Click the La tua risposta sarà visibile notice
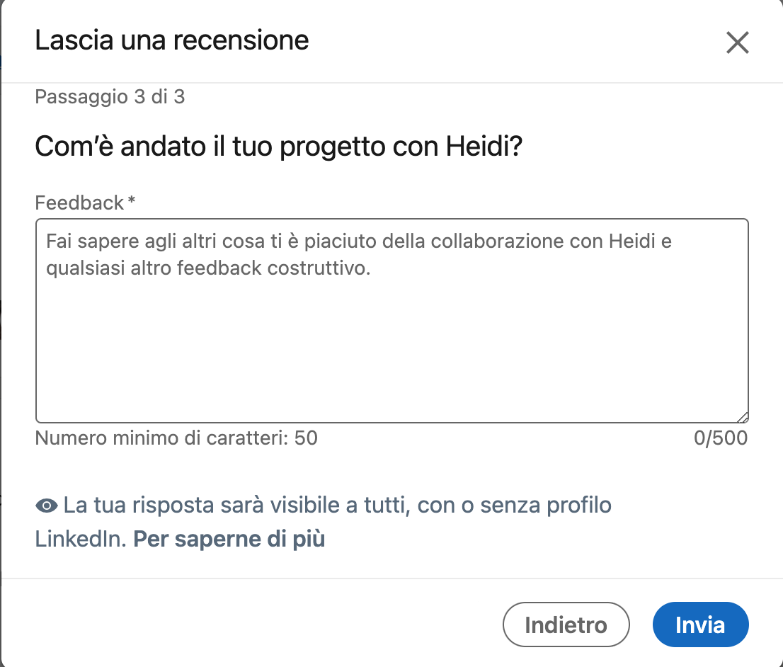This screenshot has width=783, height=667. (x=337, y=506)
